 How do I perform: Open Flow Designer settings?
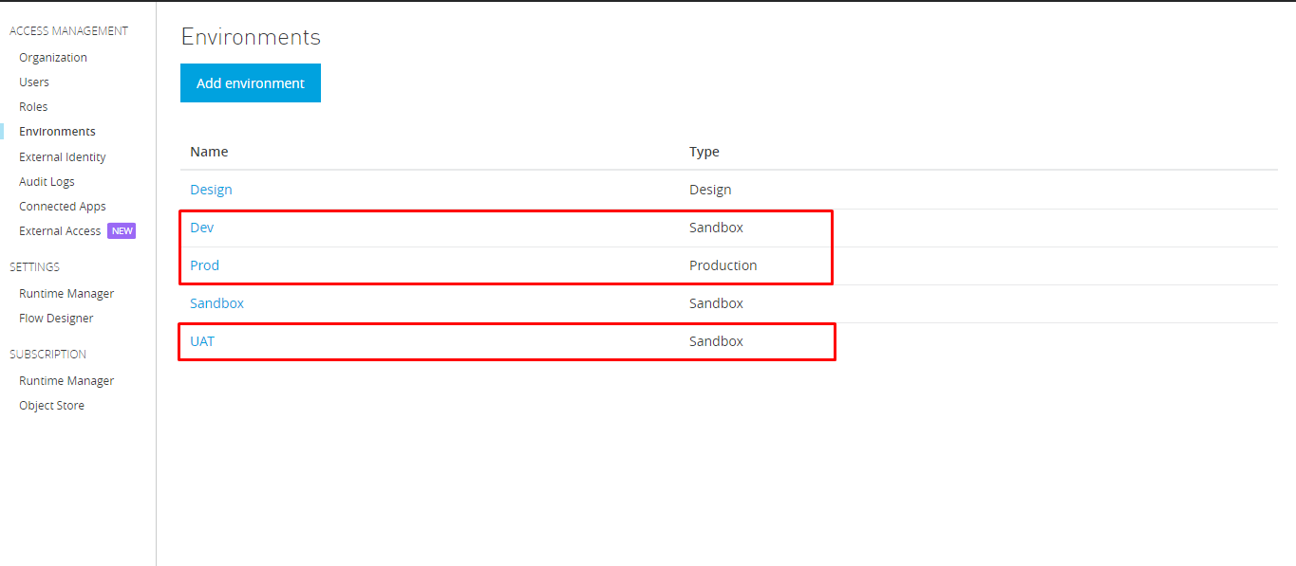[56, 319]
